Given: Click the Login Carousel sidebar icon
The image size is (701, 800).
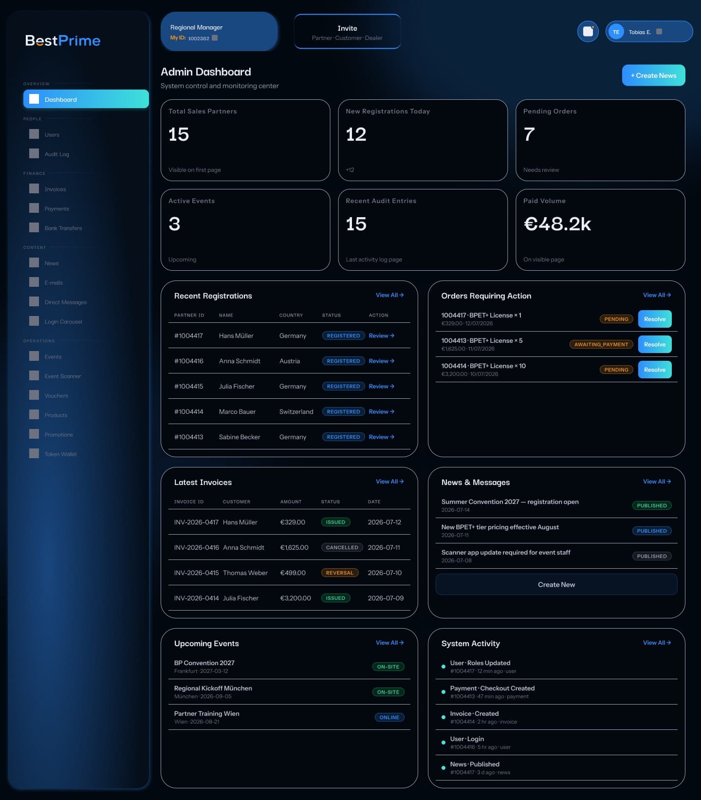Looking at the screenshot, I should (34, 321).
